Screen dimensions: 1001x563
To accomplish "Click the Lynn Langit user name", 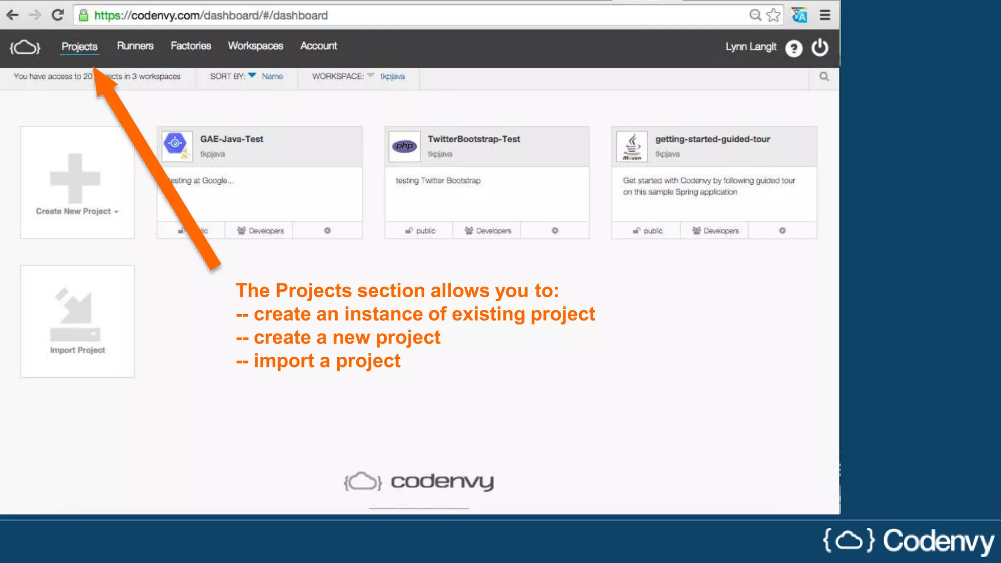I will [751, 47].
